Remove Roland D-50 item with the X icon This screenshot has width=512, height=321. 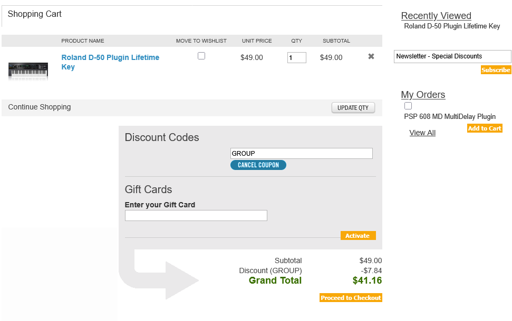coord(371,56)
